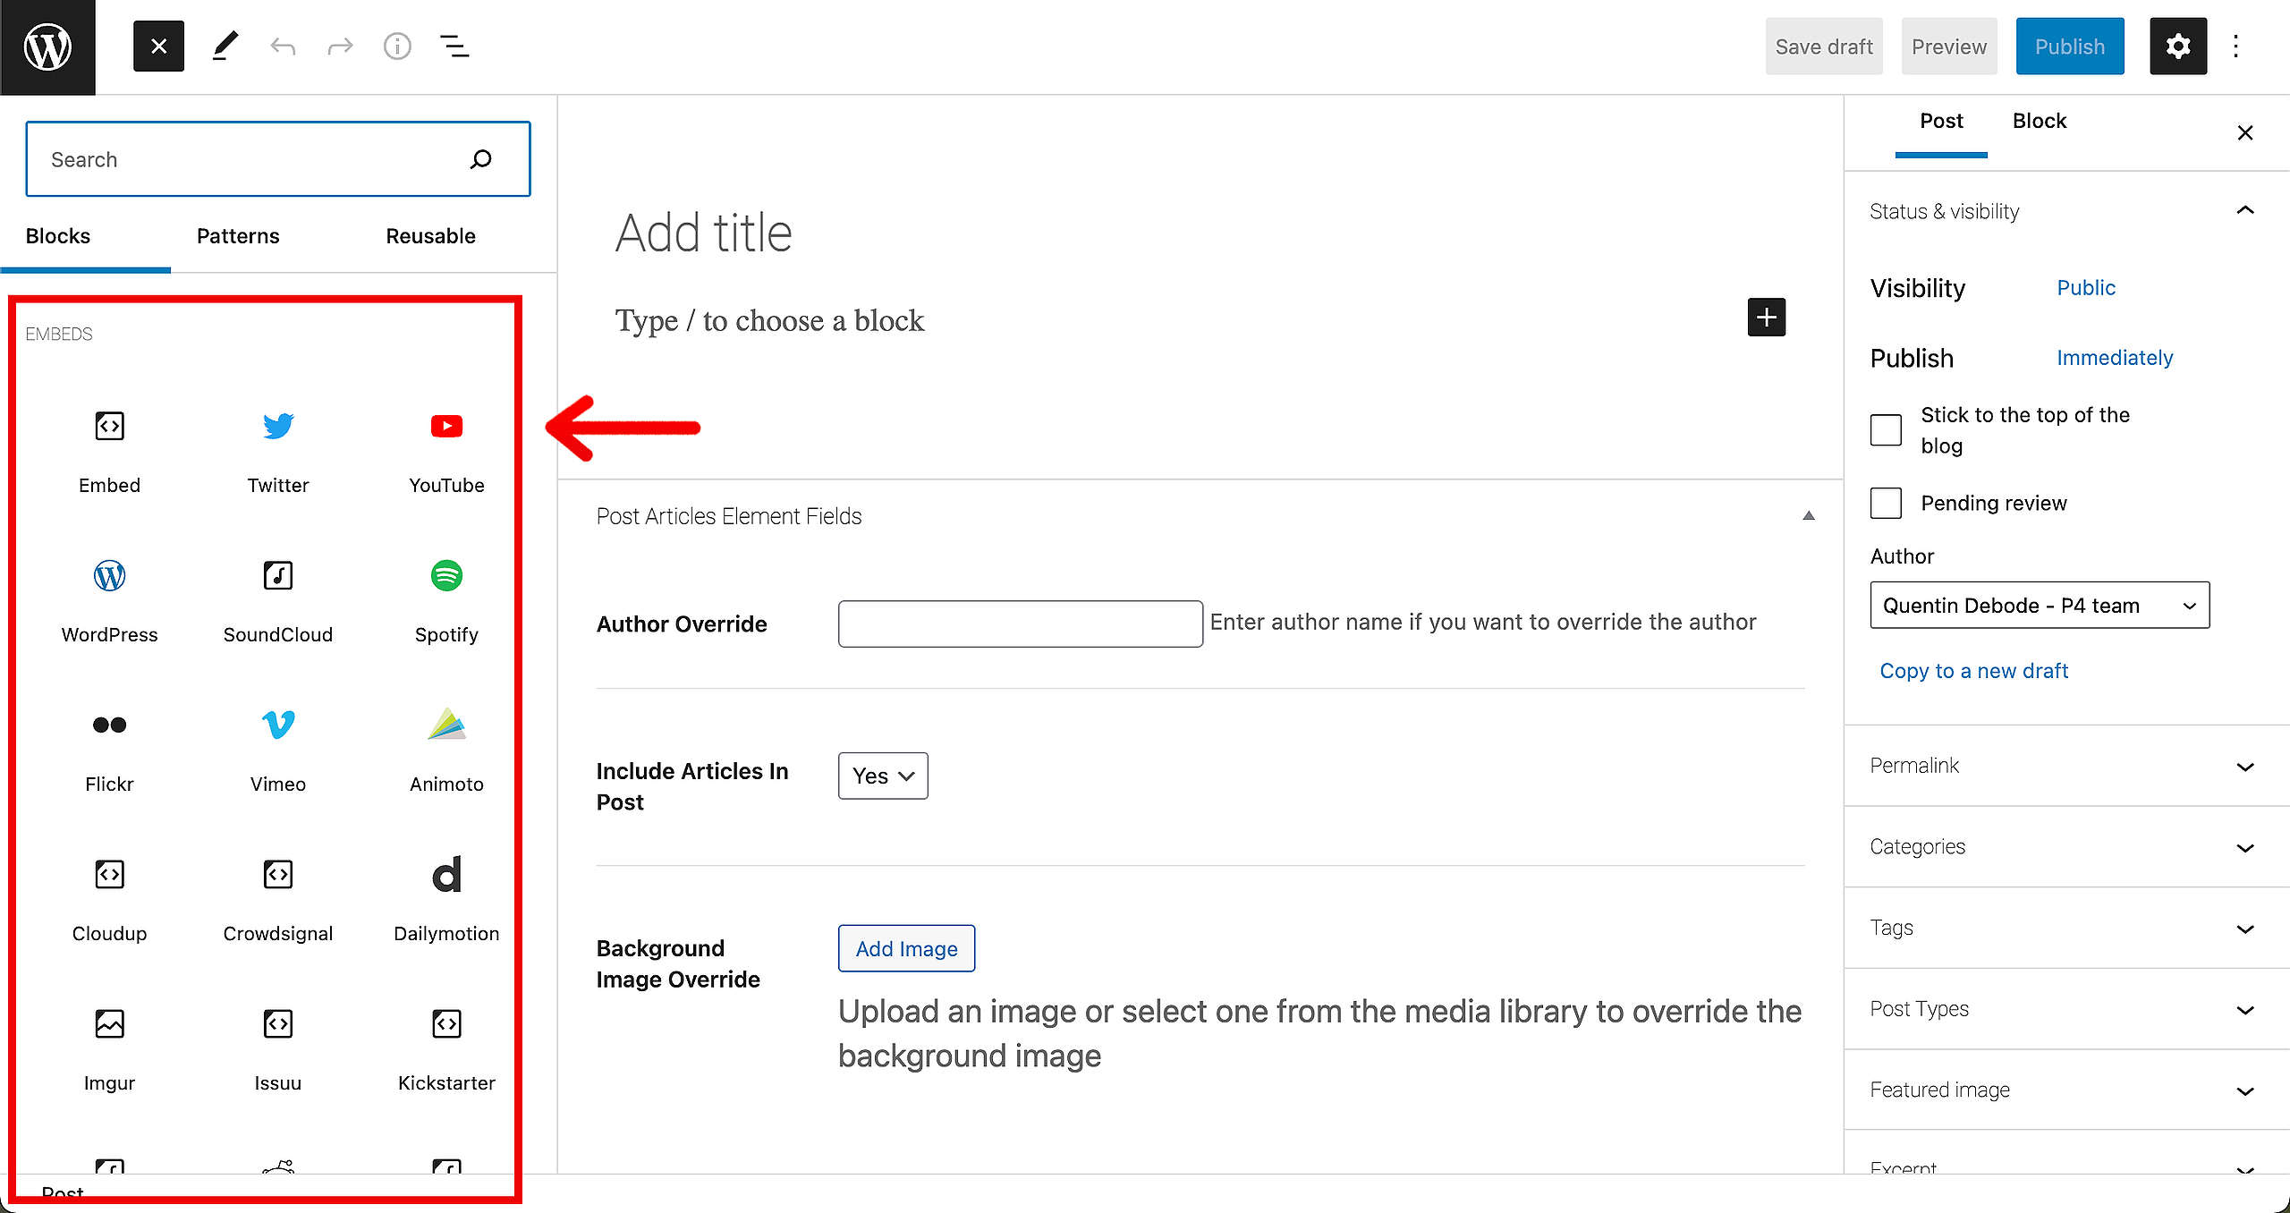The height and width of the screenshot is (1213, 2290).
Task: Click the WordPress logo in the top bar
Action: [x=47, y=47]
